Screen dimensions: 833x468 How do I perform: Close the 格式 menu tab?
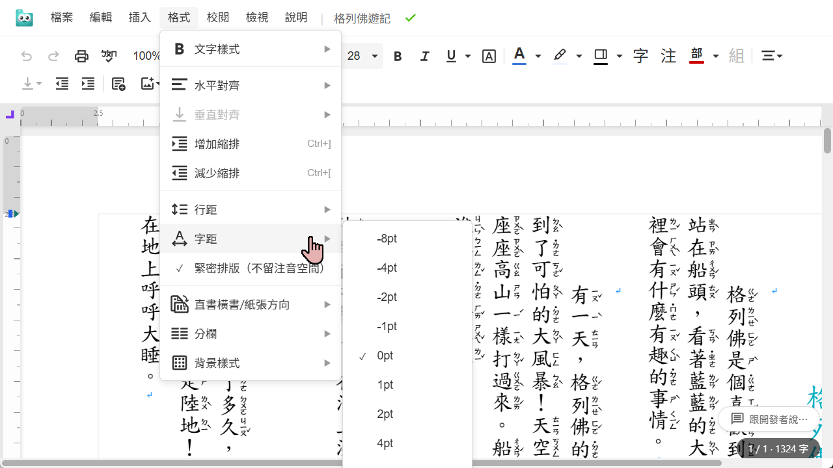point(179,18)
